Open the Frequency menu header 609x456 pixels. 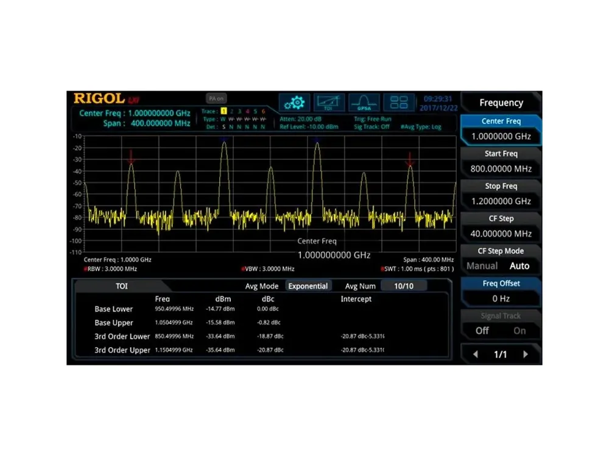501,103
